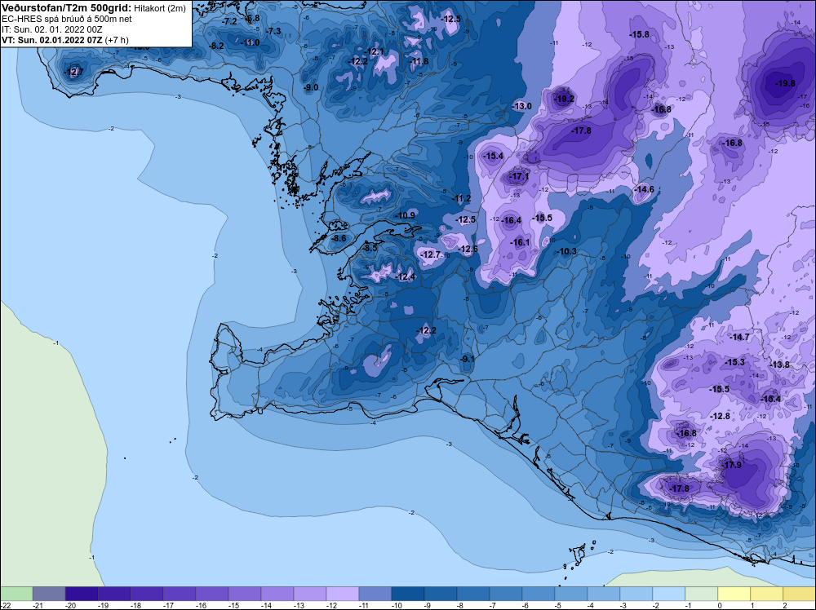Click the -8.2 temperature label
This screenshot has height=610, width=816.
(x=215, y=46)
